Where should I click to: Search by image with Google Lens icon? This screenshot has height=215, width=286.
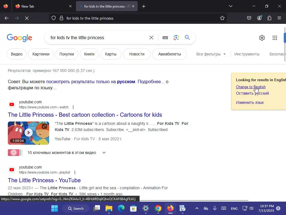coord(176,38)
